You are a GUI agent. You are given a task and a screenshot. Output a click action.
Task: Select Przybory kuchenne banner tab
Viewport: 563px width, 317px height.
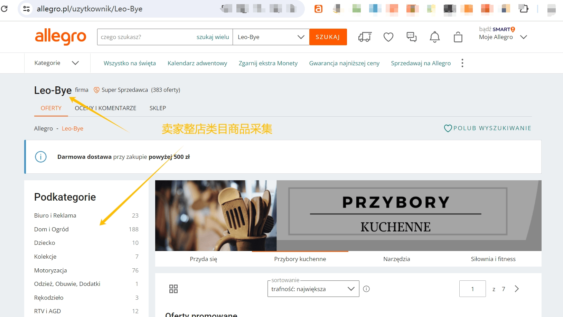click(300, 259)
